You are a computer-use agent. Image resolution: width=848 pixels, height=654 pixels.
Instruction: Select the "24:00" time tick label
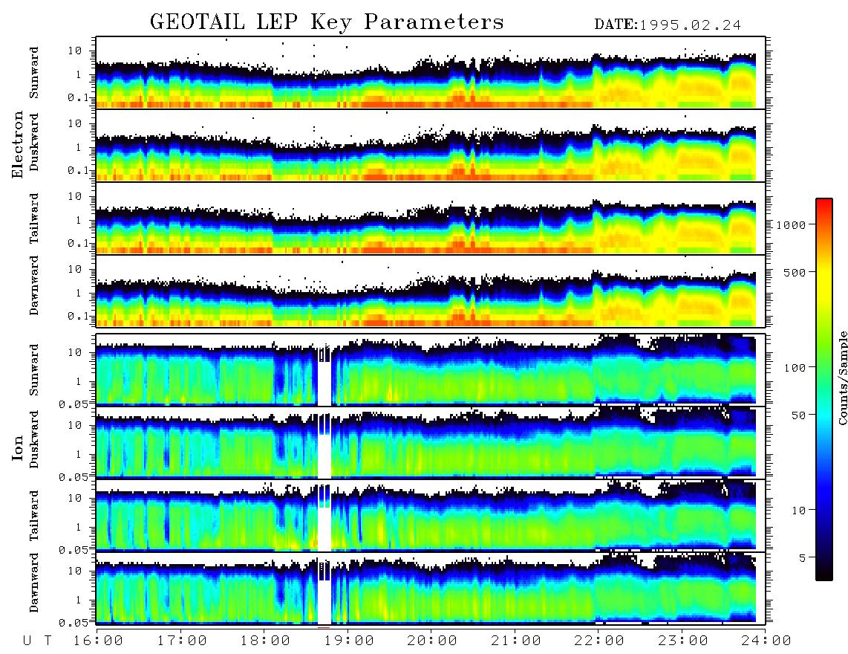tap(766, 641)
